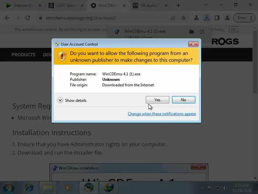
Task: Close the User Account Control dialog
Action: click(193, 44)
